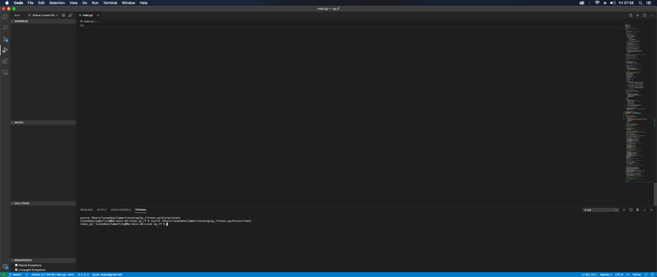Split the editor
657x277 pixels.
click(x=644, y=15)
